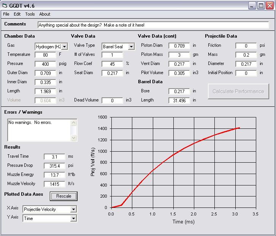Click the GGDT app icon in title bar
The width and height of the screenshot is (276, 236).
point(5,5)
